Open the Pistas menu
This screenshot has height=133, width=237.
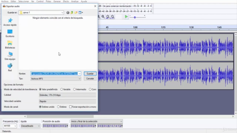[x=49, y=1]
